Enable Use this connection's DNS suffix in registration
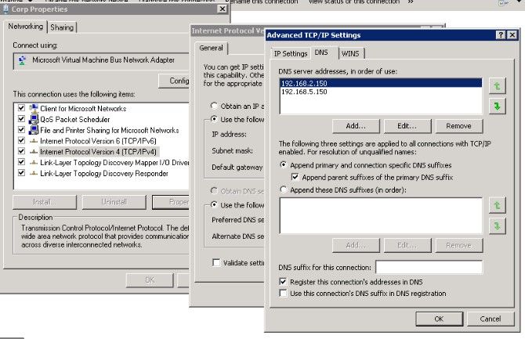 click(x=284, y=293)
